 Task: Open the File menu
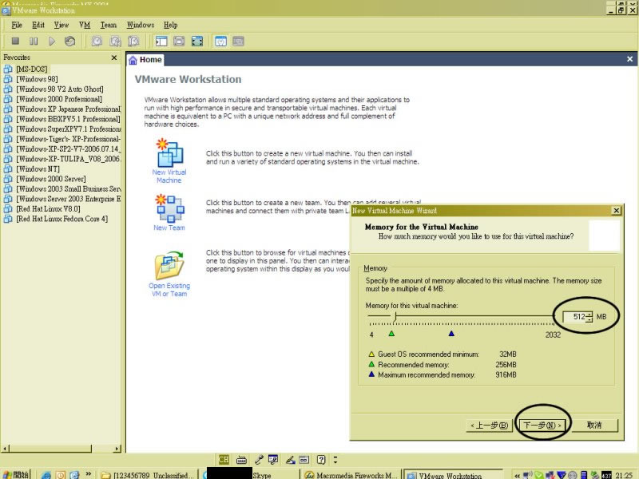pos(17,25)
